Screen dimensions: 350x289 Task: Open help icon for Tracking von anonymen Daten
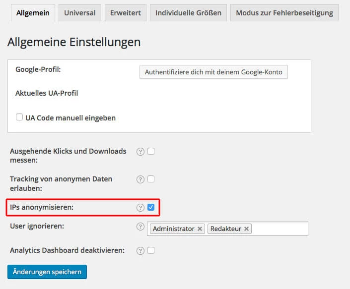coord(140,179)
